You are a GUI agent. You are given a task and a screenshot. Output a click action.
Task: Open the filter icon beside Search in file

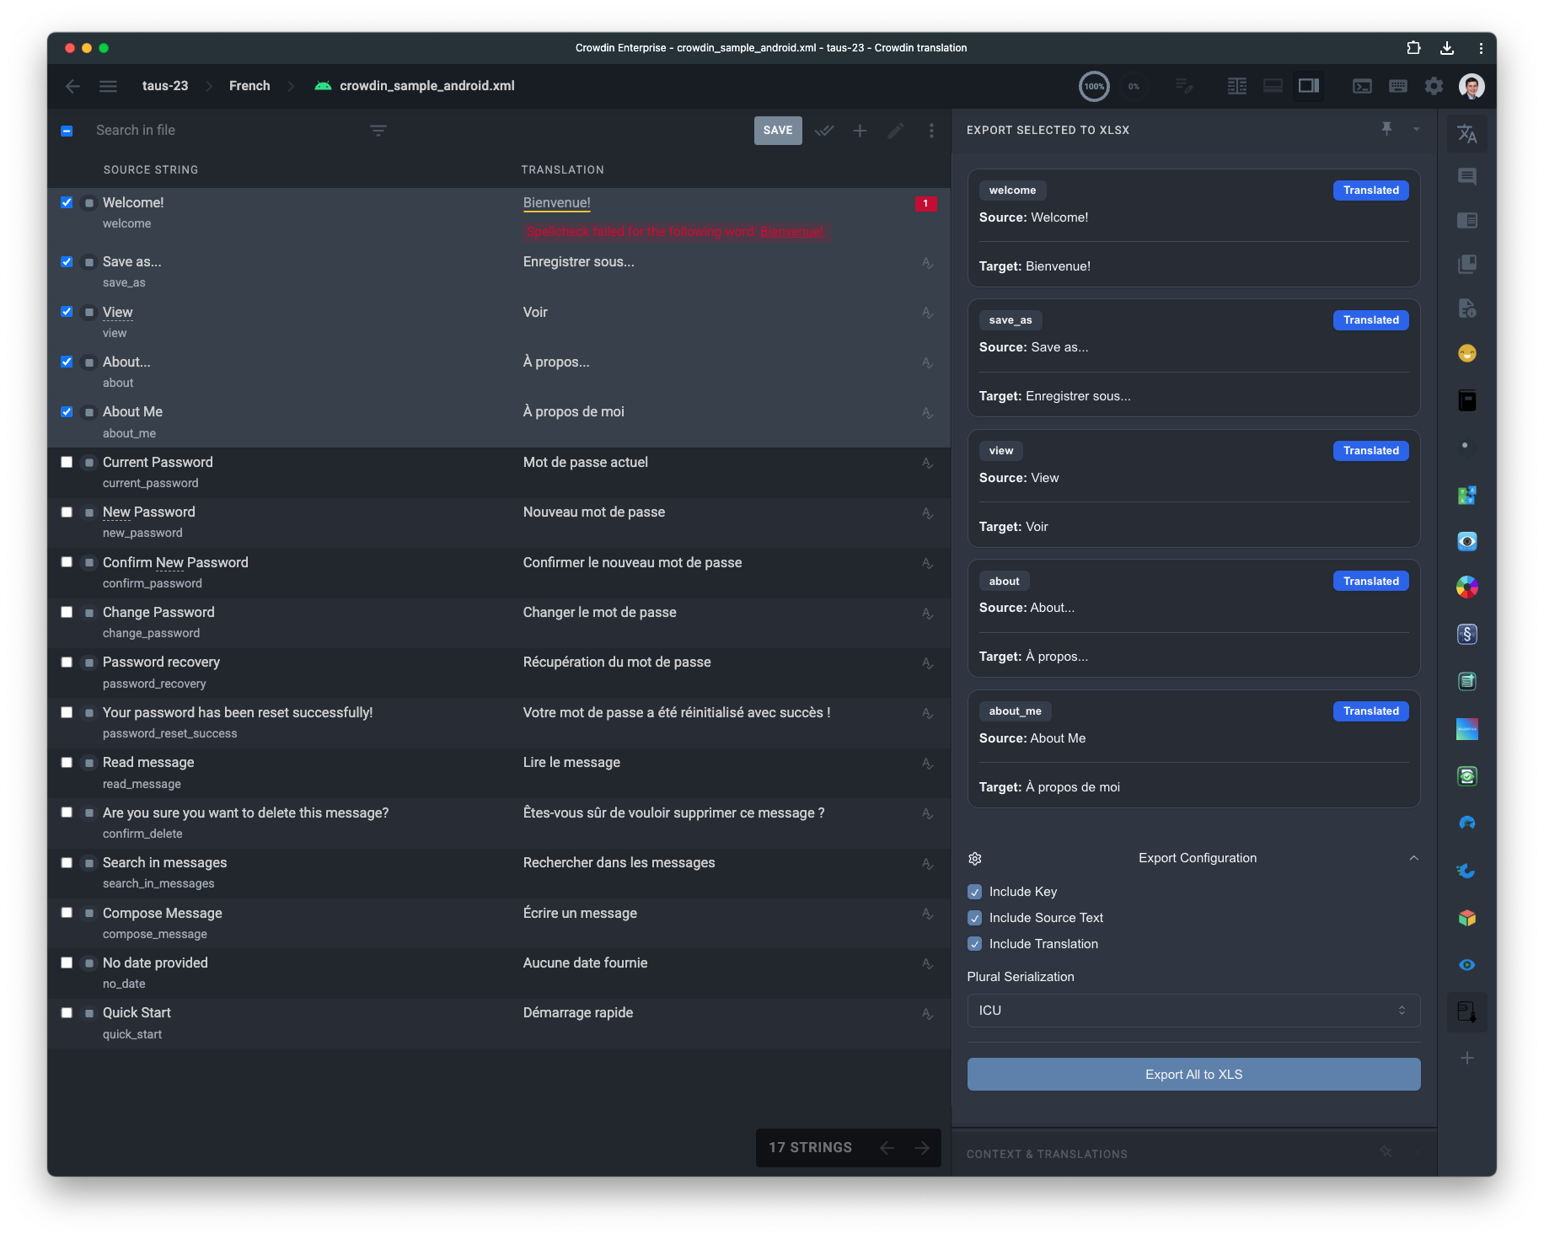[378, 131]
